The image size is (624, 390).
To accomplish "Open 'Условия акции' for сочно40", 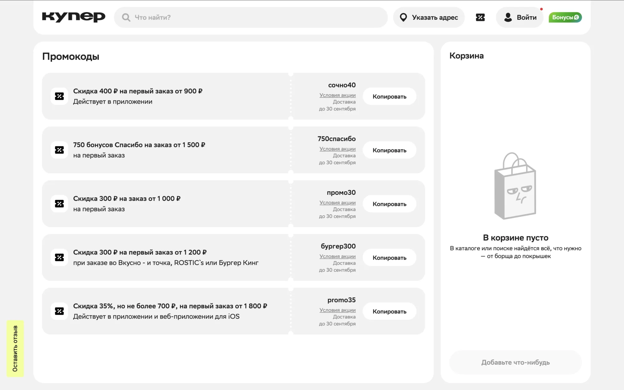I will [x=338, y=95].
